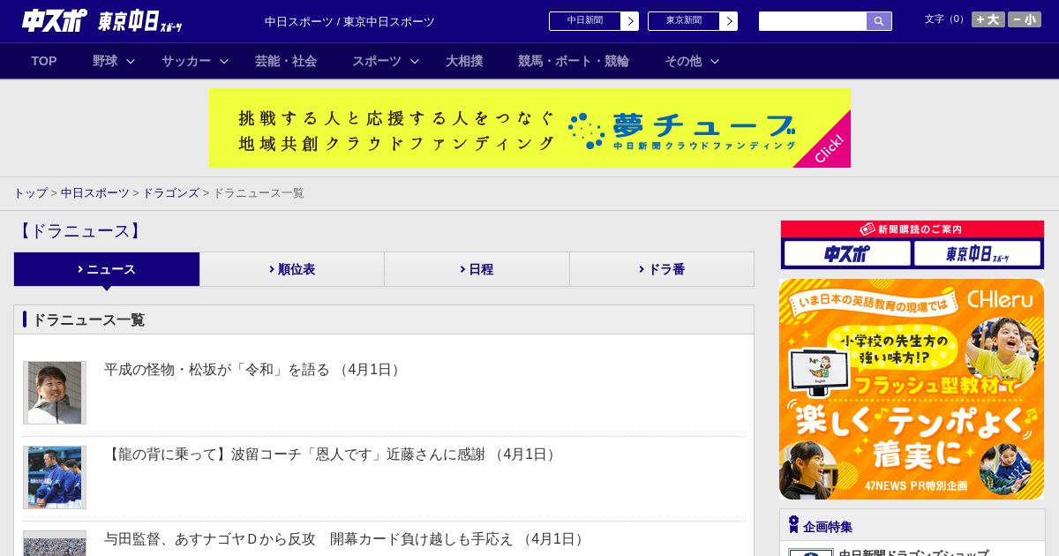The width and height of the screenshot is (1059, 556).
Task: Open the 野球 navigation menu
Action: (105, 61)
